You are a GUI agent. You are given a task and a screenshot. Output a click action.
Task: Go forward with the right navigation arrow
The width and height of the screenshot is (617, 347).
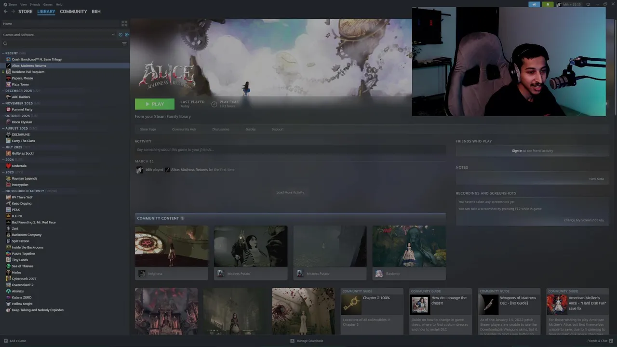(x=13, y=12)
